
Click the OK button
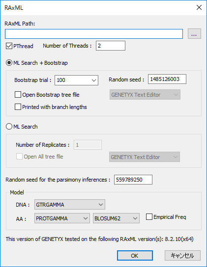(135, 255)
